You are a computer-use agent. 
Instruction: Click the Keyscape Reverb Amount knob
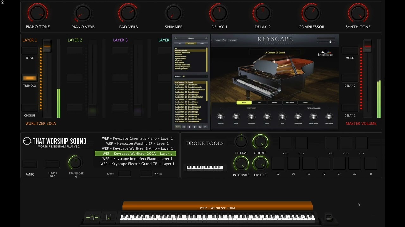(x=221, y=117)
